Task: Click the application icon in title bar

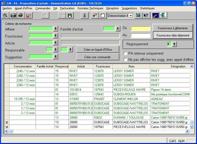Action: [x=4, y=3]
